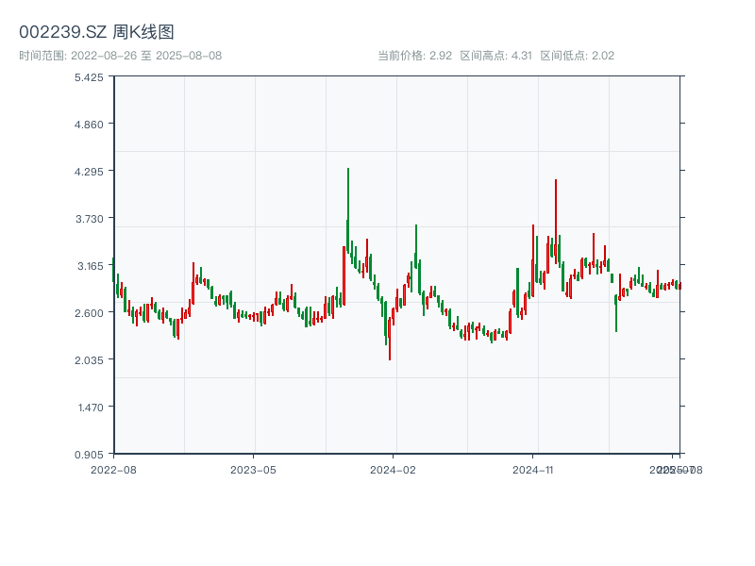
Task: Select the 2023-05 date axis label
Action: click(x=253, y=469)
